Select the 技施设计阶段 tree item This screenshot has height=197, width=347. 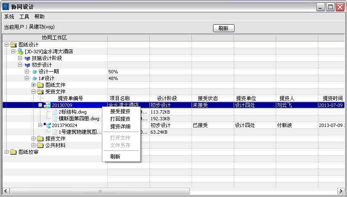(x=47, y=58)
